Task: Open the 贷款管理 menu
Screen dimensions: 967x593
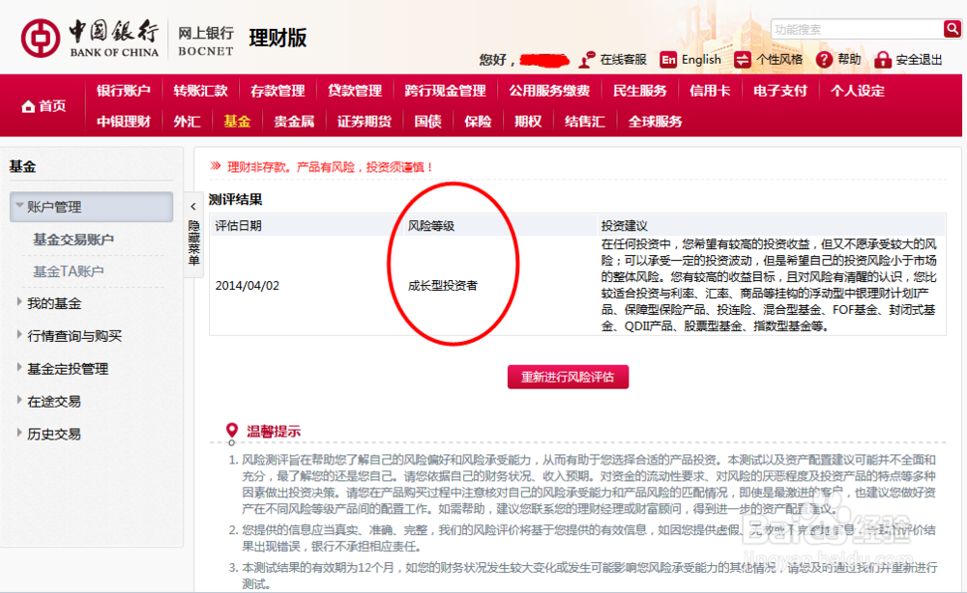Action: [x=355, y=91]
